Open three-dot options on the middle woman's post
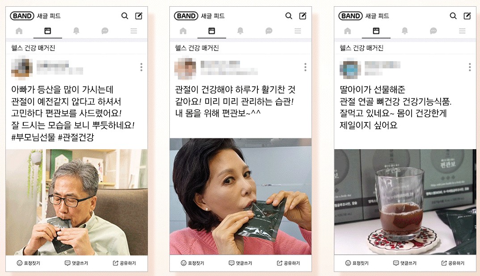This screenshot has height=276, width=480. (305, 67)
